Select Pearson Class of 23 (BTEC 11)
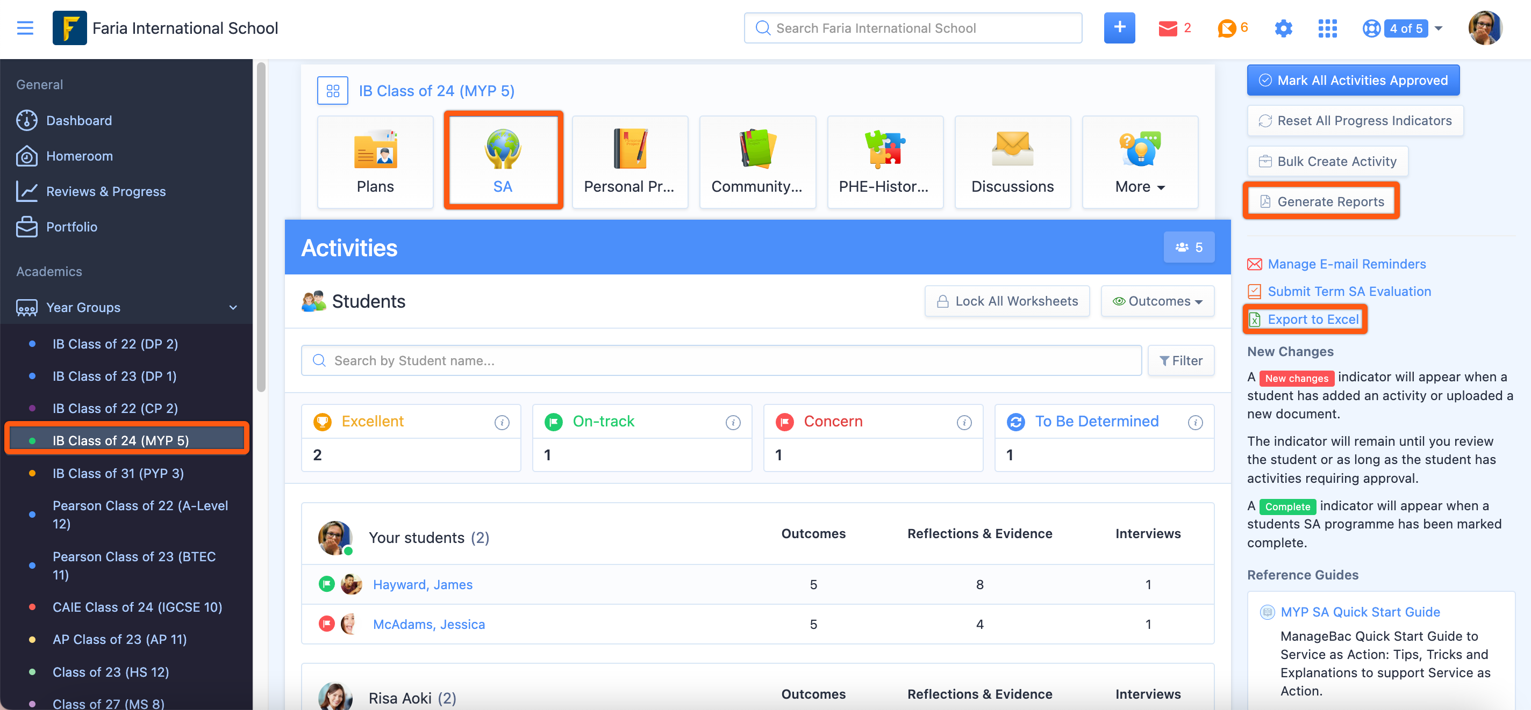Image resolution: width=1531 pixels, height=710 pixels. [134, 566]
